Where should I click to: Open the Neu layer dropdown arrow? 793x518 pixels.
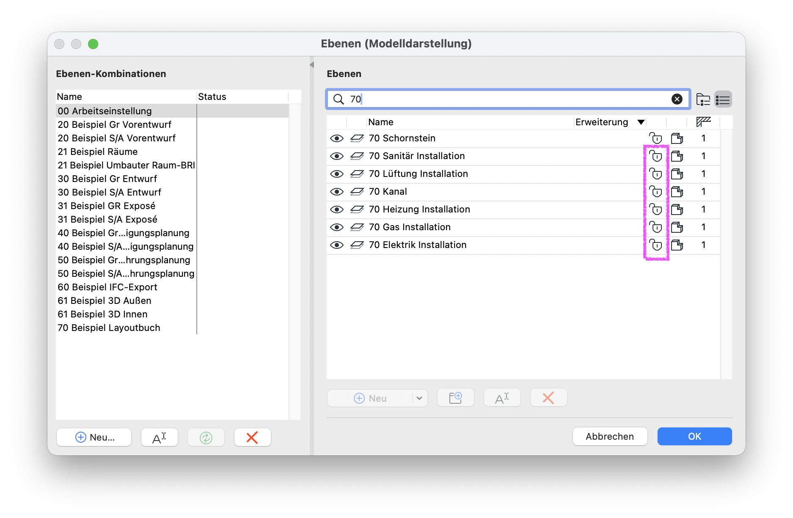[419, 398]
